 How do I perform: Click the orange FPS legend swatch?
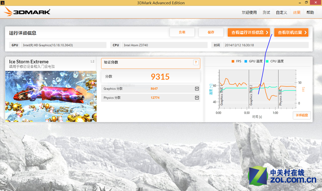[x=233, y=61]
